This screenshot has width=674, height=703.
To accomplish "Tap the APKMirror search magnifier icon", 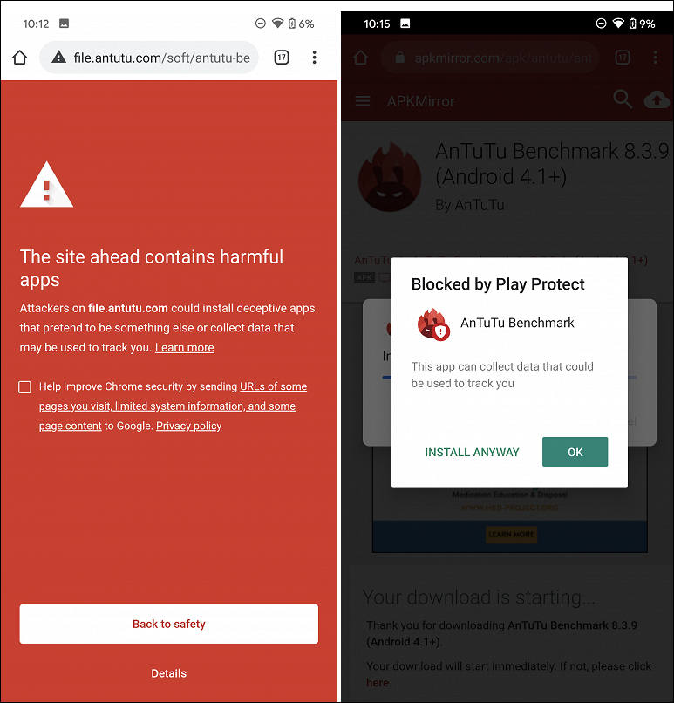I will coord(623,99).
